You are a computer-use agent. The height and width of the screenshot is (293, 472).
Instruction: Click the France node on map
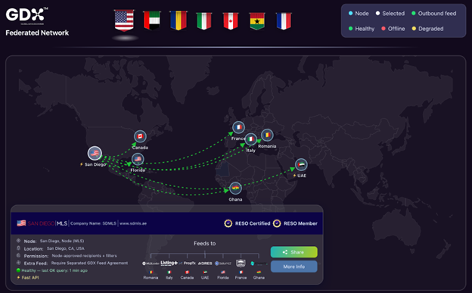[x=238, y=127]
